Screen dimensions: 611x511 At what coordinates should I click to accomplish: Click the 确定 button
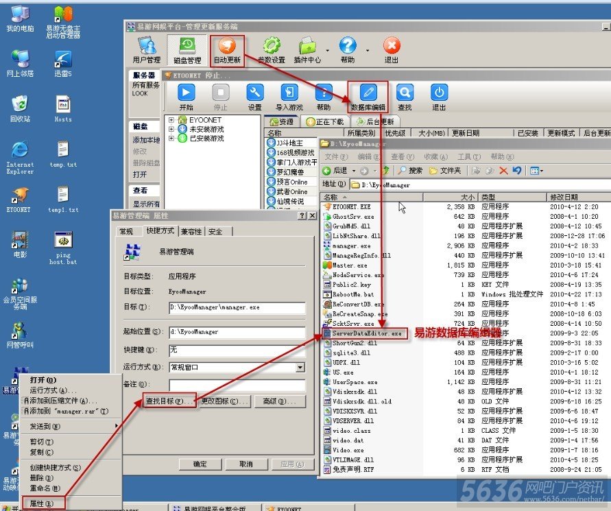point(200,464)
